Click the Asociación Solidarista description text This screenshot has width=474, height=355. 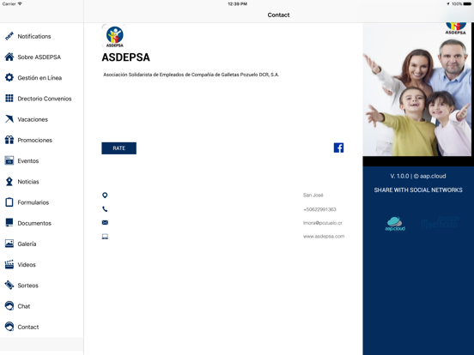point(191,75)
